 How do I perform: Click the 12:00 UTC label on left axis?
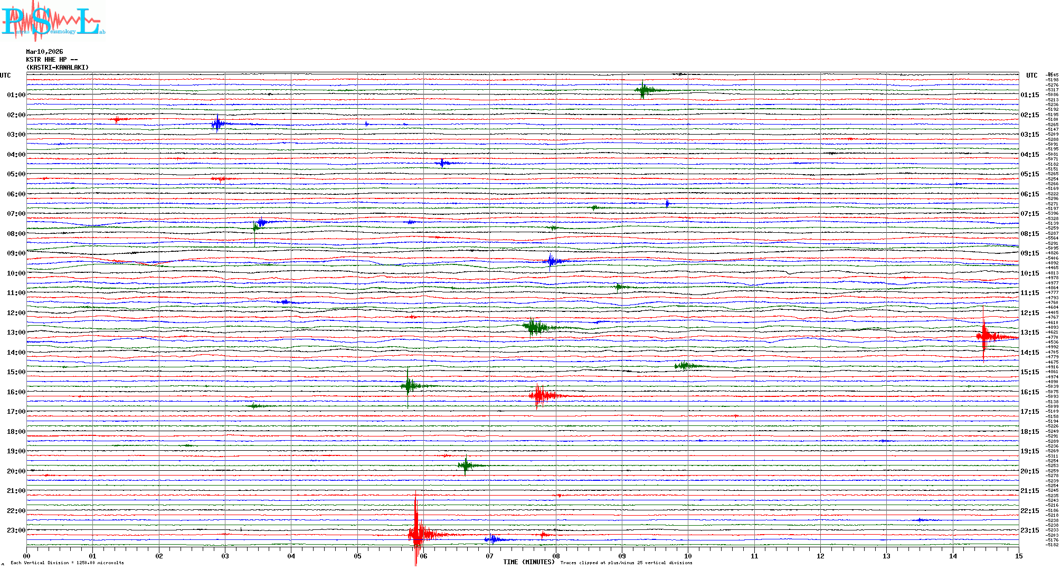pyautogui.click(x=16, y=313)
